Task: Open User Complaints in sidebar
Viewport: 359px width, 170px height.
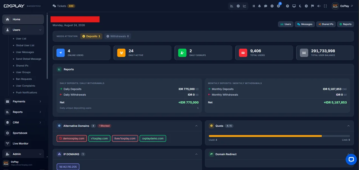Action: point(26,86)
